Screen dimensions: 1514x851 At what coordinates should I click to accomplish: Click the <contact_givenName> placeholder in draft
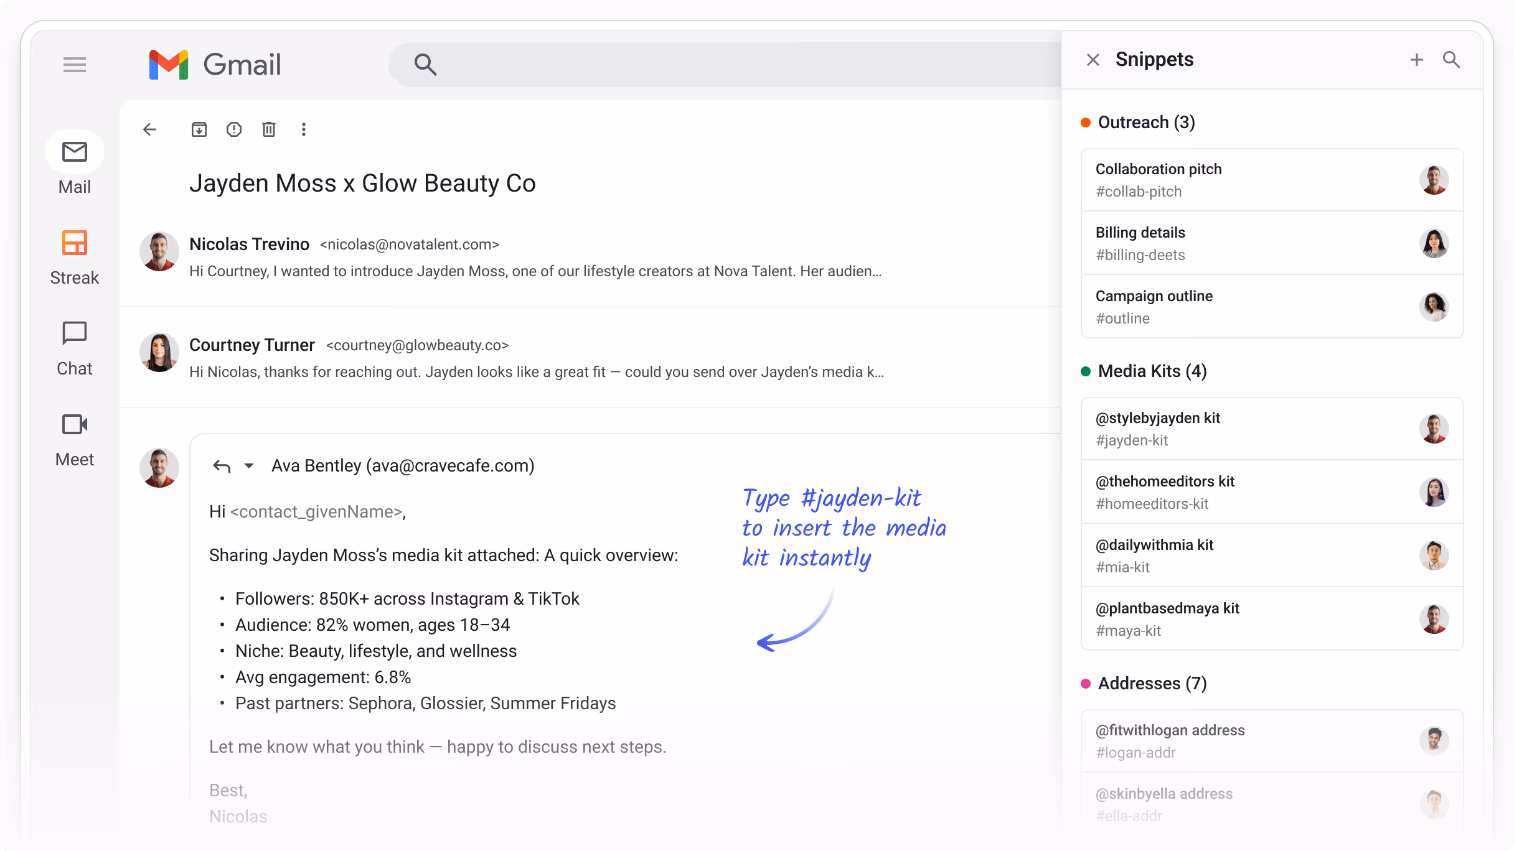click(x=316, y=512)
